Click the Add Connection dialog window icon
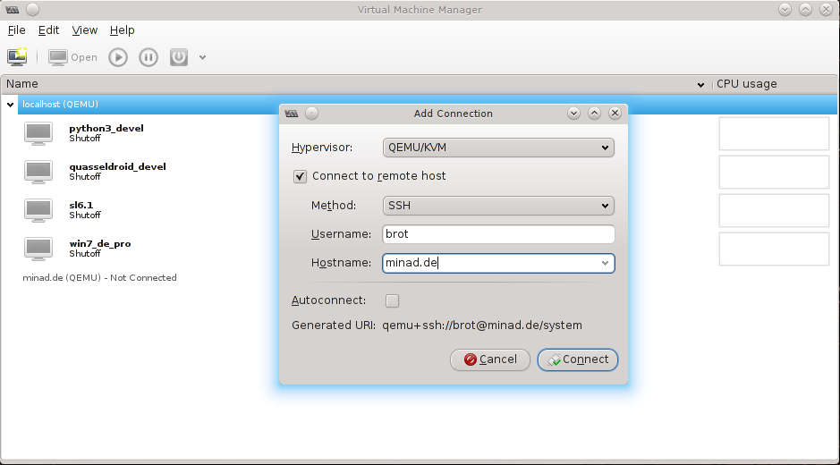The image size is (840, 465). point(292,113)
